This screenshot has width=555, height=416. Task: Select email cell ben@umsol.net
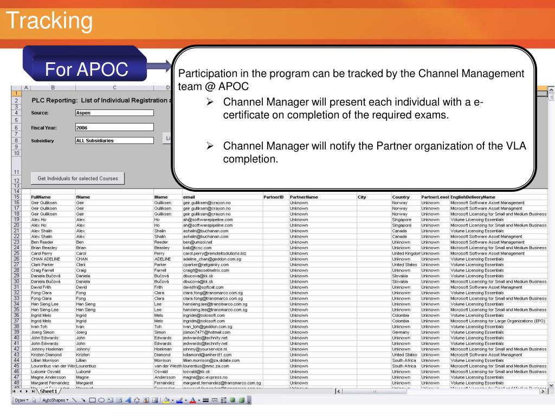coord(222,242)
